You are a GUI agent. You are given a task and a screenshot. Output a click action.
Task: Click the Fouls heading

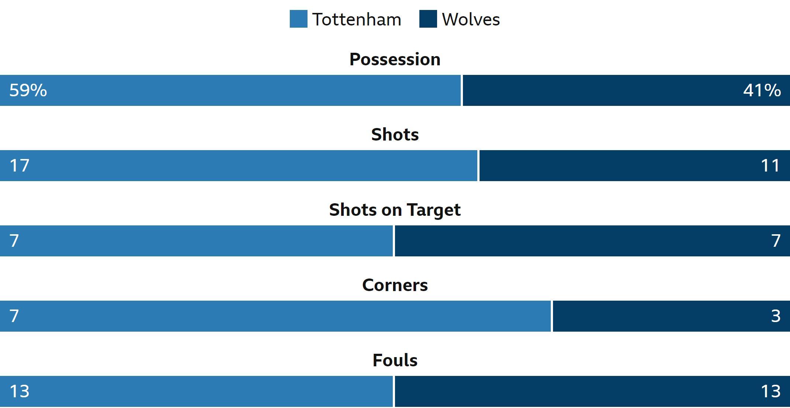pos(395,360)
